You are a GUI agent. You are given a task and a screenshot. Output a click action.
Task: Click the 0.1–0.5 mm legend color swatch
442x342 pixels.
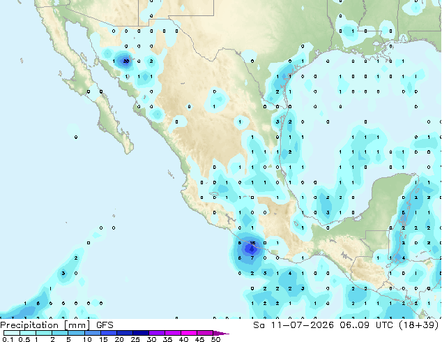(x=12, y=333)
